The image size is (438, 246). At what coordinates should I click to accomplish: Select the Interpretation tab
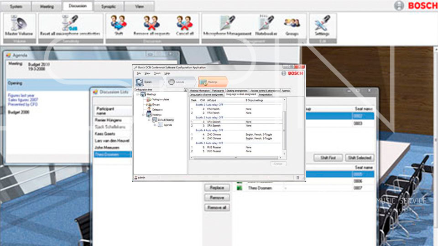[x=266, y=95]
